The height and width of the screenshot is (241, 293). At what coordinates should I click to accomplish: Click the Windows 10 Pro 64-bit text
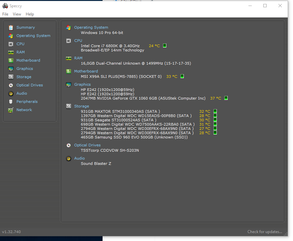[x=102, y=33]
